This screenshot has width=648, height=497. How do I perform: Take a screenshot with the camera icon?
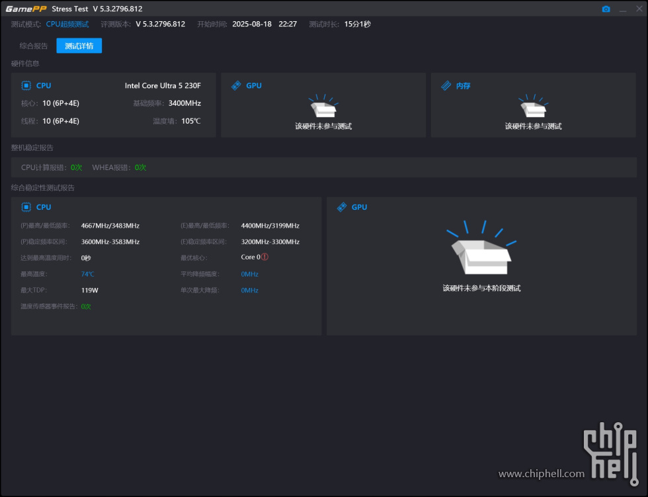tap(606, 9)
